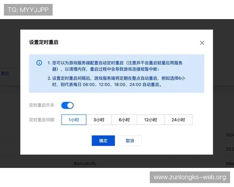Click the first notice item about memory cleanup
The height and width of the screenshot is (187, 234).
pyautogui.click(x=118, y=66)
